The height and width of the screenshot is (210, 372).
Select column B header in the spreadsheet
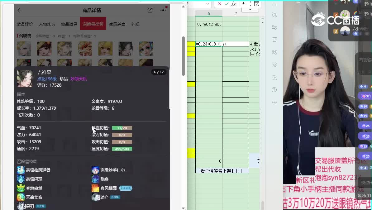coord(209,14)
